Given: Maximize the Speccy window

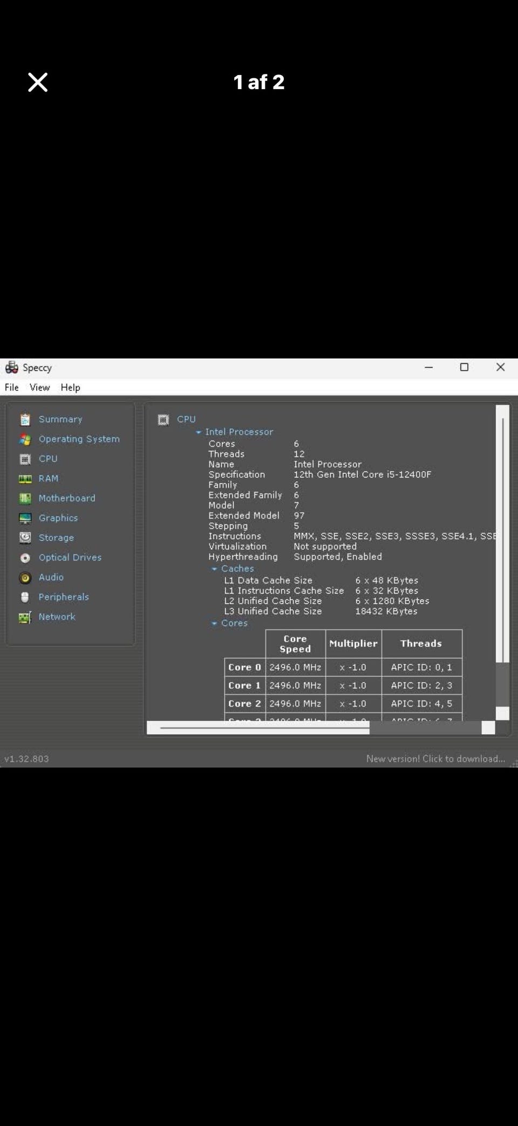Looking at the screenshot, I should point(464,368).
